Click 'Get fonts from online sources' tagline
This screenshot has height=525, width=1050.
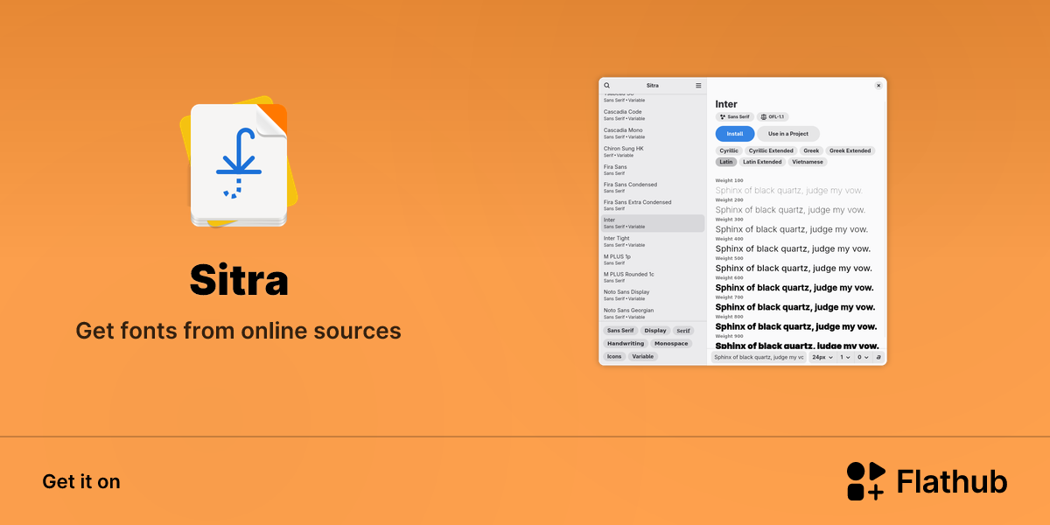pos(238,331)
